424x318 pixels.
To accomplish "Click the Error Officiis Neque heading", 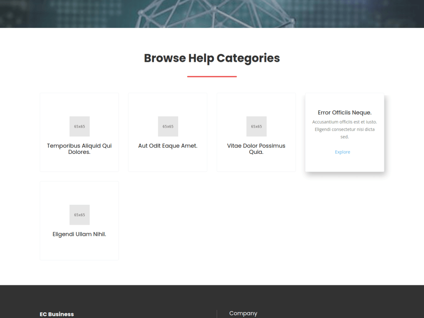I will (x=344, y=112).
